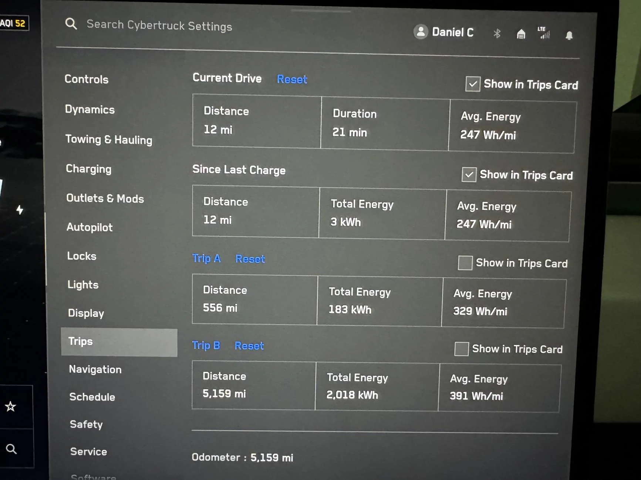Click the Since Last Charge heading
This screenshot has width=641, height=480.
[x=239, y=169]
